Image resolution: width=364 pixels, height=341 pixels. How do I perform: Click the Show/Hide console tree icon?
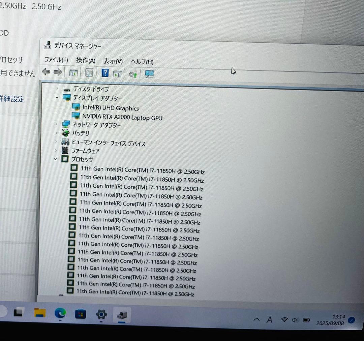(x=73, y=72)
